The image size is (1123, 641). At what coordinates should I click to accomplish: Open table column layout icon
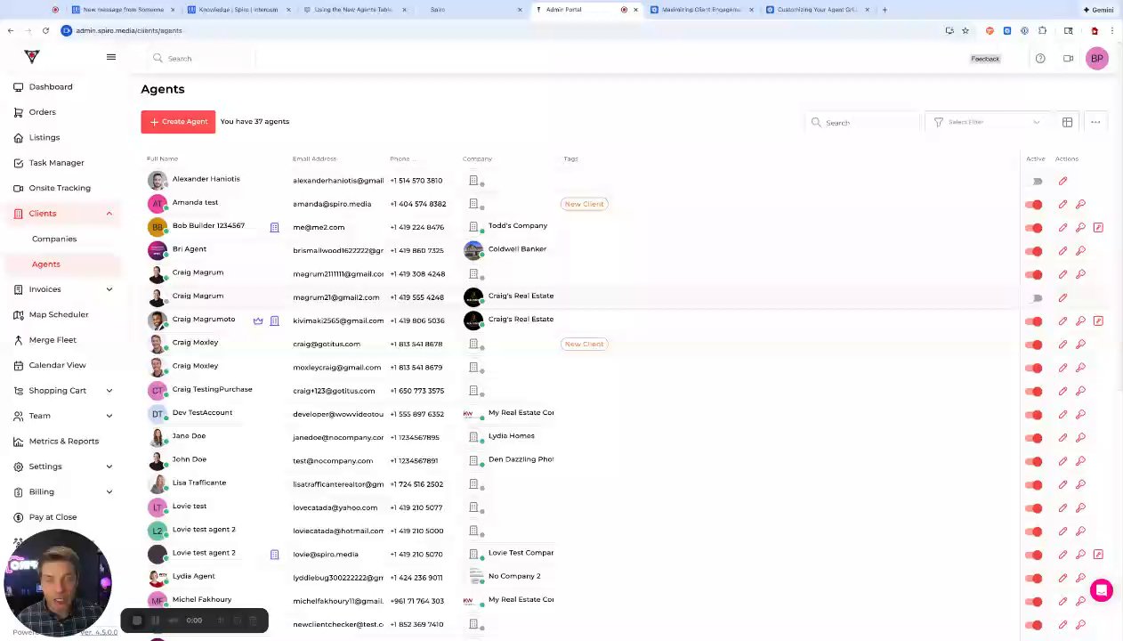(1067, 122)
